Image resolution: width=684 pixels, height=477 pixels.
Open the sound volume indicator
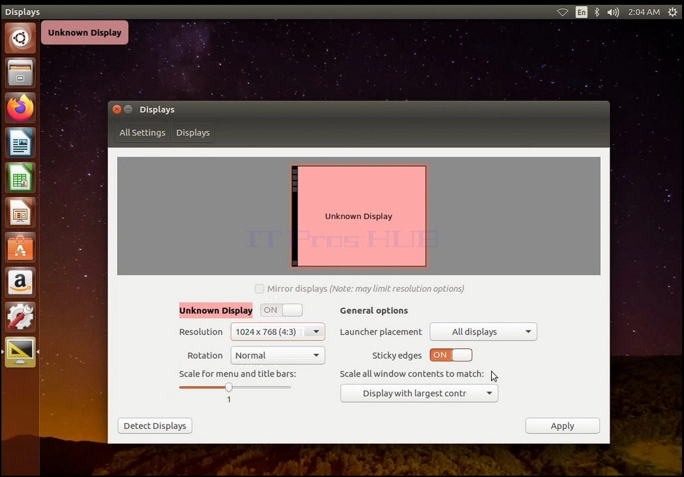613,12
